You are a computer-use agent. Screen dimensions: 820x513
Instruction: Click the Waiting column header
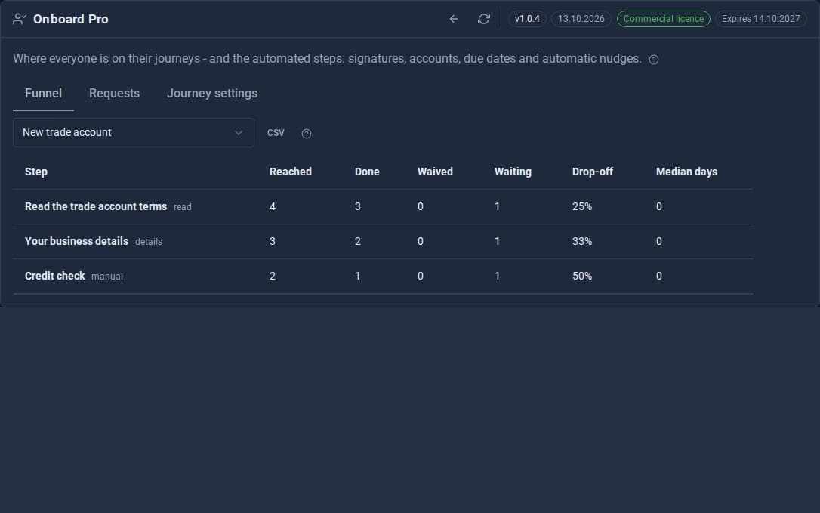click(513, 172)
